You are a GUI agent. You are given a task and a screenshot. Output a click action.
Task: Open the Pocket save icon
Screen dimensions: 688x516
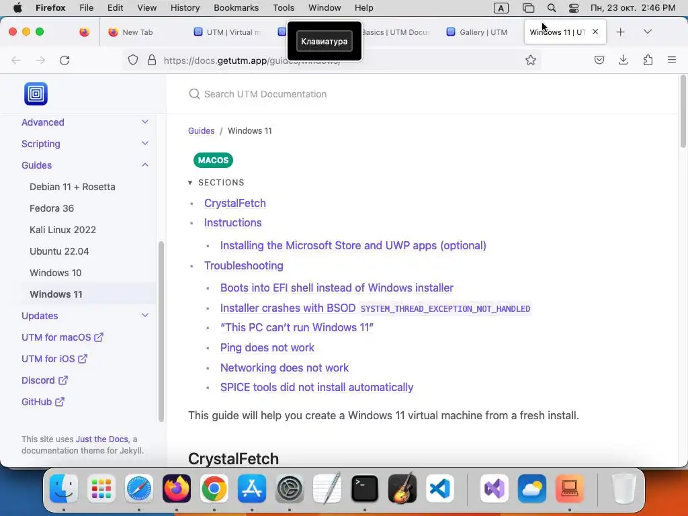[x=599, y=60]
